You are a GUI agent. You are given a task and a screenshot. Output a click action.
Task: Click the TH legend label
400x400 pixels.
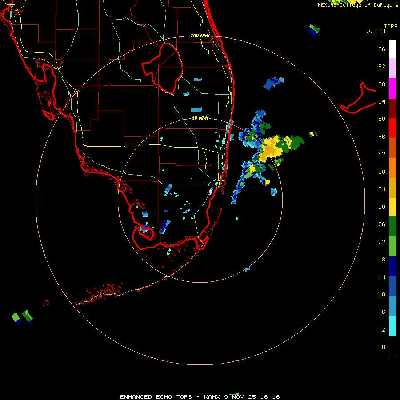point(382,347)
